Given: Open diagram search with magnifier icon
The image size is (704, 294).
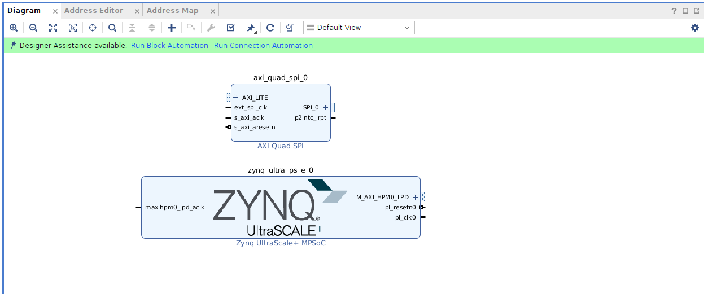Looking at the screenshot, I should (x=112, y=28).
